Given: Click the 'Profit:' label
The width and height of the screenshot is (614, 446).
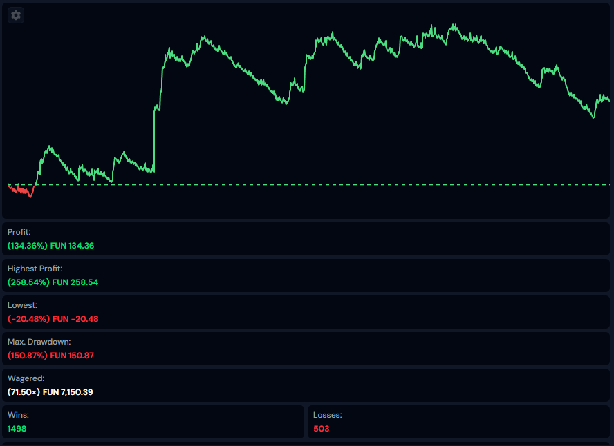Looking at the screenshot, I should tap(19, 232).
